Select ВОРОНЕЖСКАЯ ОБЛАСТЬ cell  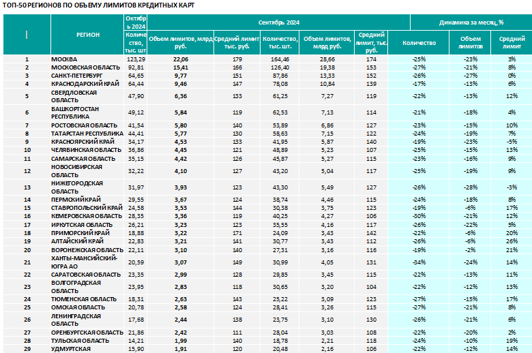click(87, 250)
